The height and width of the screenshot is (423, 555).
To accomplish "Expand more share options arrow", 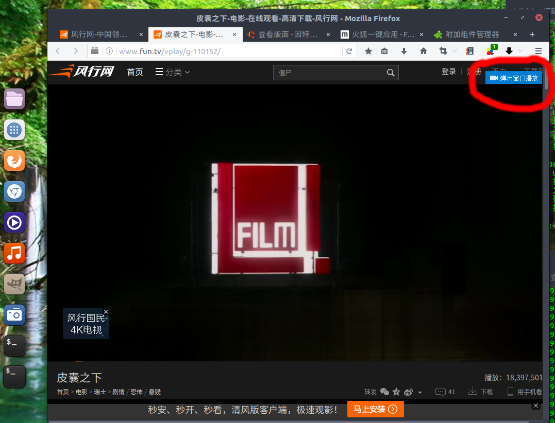I will pyautogui.click(x=420, y=392).
